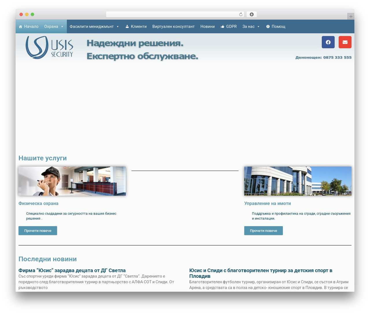Click the thumbs-up icon beside GDPR
Image resolution: width=370 pixels, height=314 pixels.
pos(223,27)
